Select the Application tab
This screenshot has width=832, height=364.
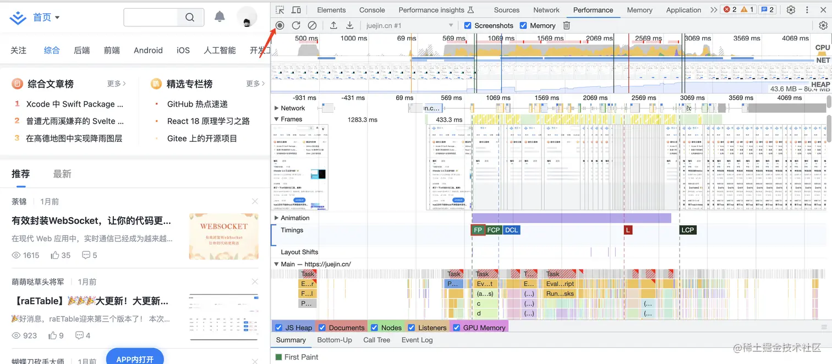(x=683, y=10)
